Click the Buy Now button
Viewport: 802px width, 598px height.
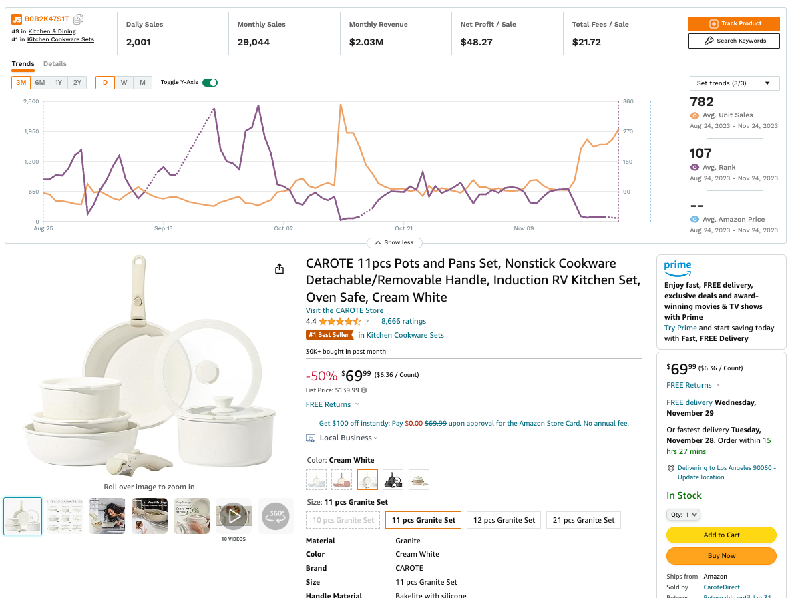pyautogui.click(x=721, y=556)
